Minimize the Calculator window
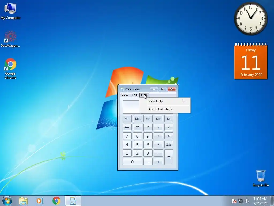The width and height of the screenshot is (274, 206). [154, 89]
